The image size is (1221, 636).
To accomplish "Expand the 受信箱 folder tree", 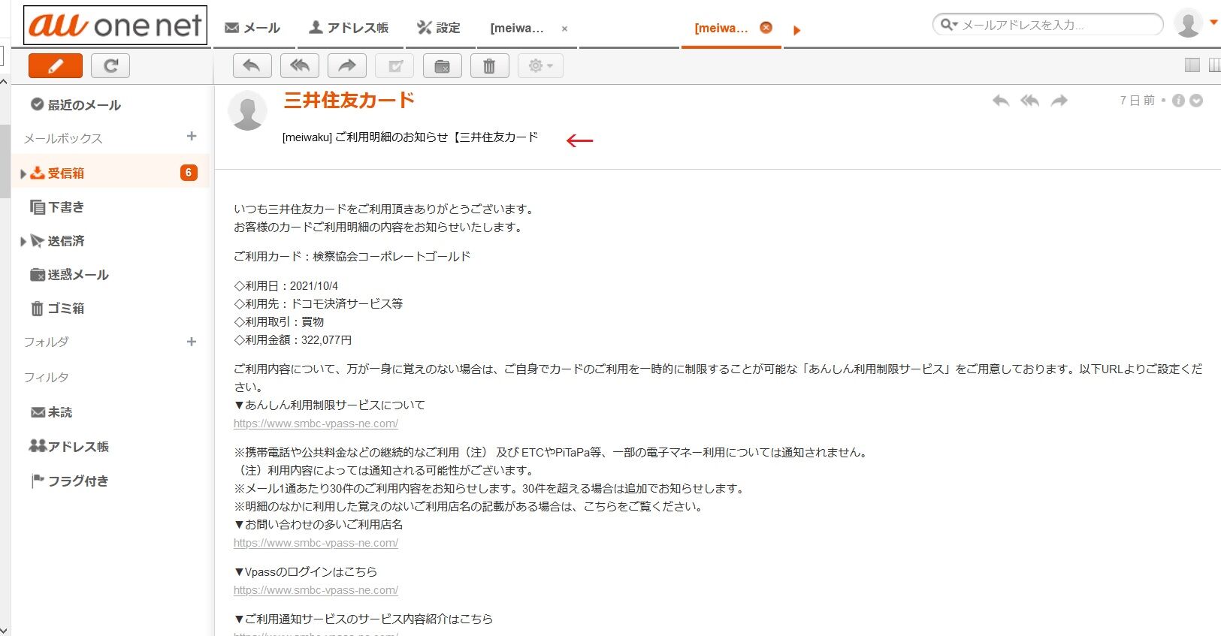I will click(x=23, y=173).
